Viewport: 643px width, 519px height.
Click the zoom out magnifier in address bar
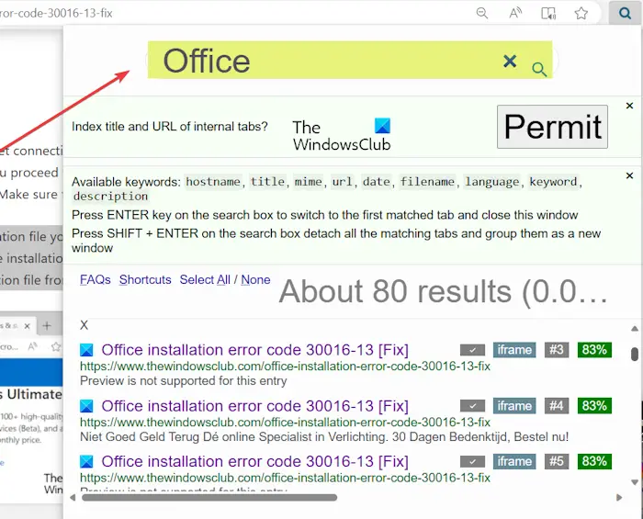pos(482,13)
